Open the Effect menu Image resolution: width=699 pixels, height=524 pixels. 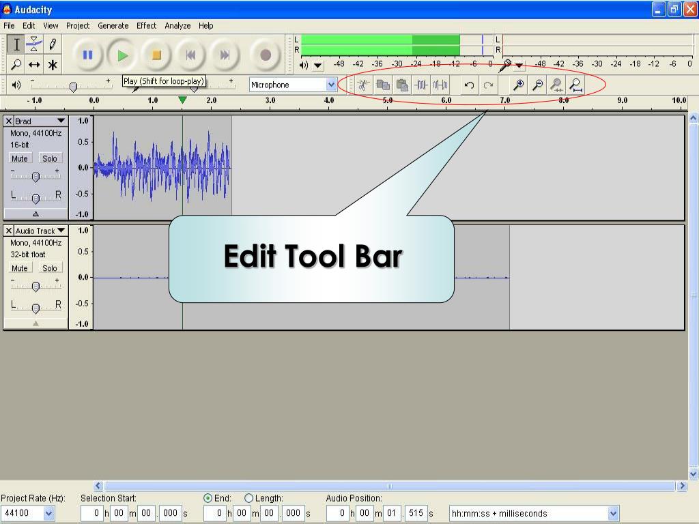[146, 26]
